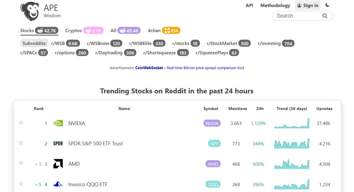Click the Invesco QQQ logo icon

(x=58, y=184)
